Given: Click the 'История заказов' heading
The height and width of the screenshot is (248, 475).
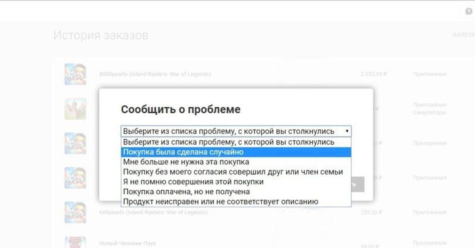Looking at the screenshot, I should point(101,36).
